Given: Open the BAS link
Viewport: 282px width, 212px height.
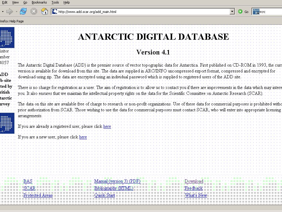Looking at the screenshot, I should click(28, 181).
